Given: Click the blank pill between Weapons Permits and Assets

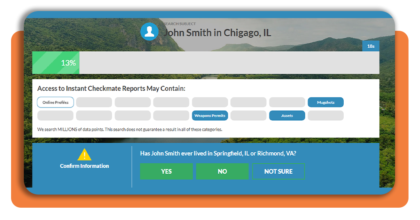Looking at the screenshot, I should pyautogui.click(x=248, y=115).
